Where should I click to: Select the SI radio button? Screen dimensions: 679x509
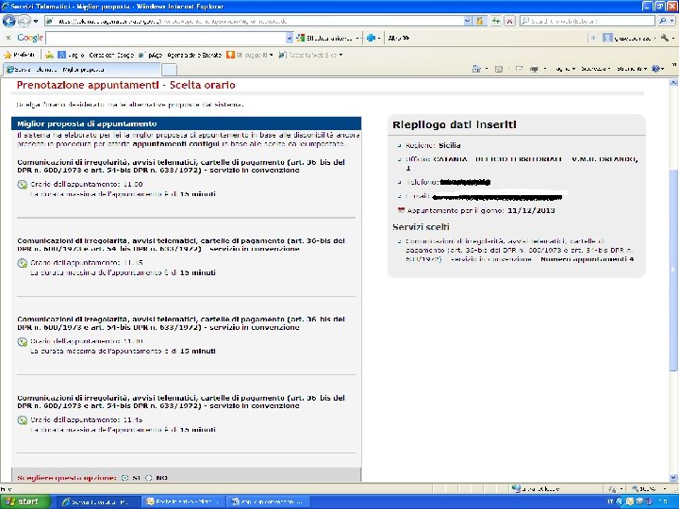click(x=125, y=478)
